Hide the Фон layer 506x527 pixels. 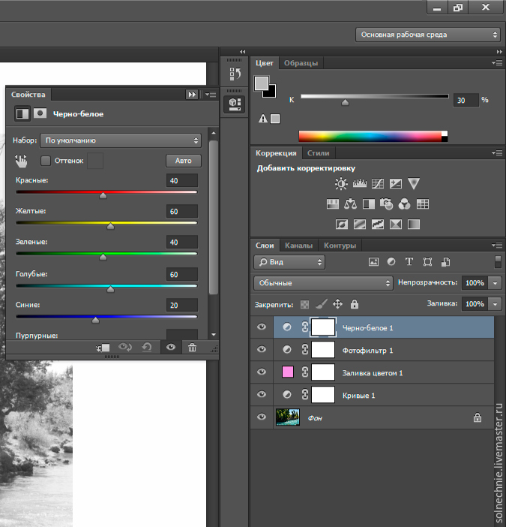[262, 417]
